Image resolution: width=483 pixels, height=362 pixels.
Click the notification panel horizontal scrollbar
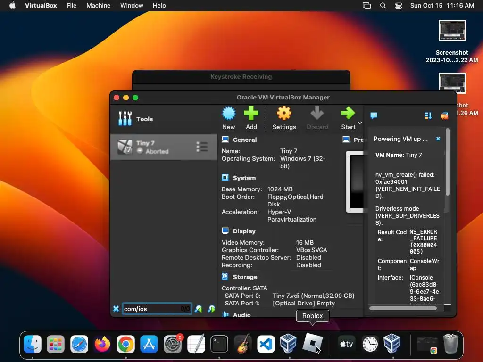[x=403, y=308]
